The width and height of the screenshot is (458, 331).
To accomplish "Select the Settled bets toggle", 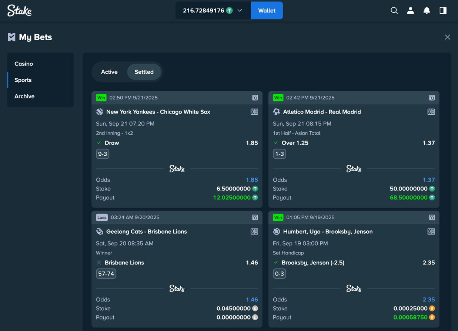I will click(x=144, y=72).
